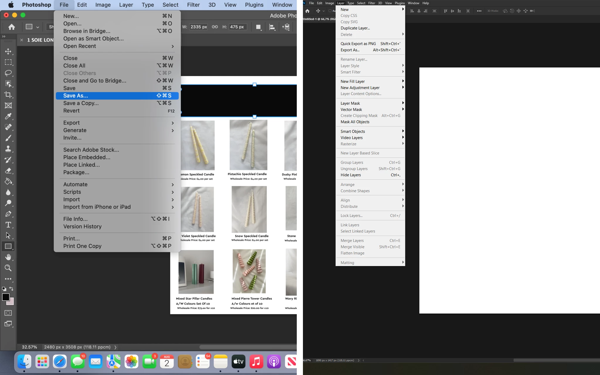Activate the Horizontal Type tool

click(x=8, y=225)
